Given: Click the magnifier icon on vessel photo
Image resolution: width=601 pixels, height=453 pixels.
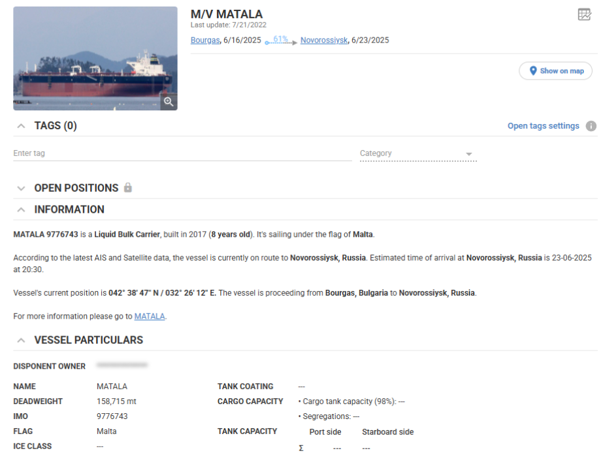Looking at the screenshot, I should (169, 102).
